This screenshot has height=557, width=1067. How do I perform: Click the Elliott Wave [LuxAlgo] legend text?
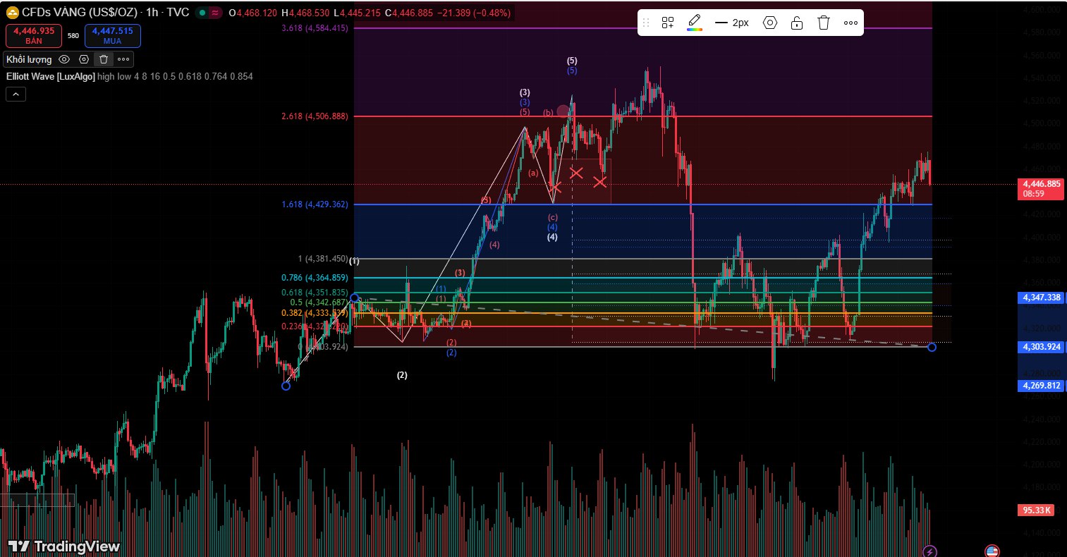coord(49,76)
